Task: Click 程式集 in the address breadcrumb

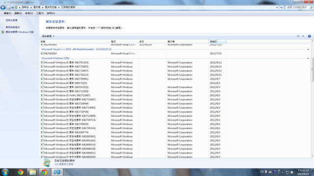Action: (x=37, y=7)
